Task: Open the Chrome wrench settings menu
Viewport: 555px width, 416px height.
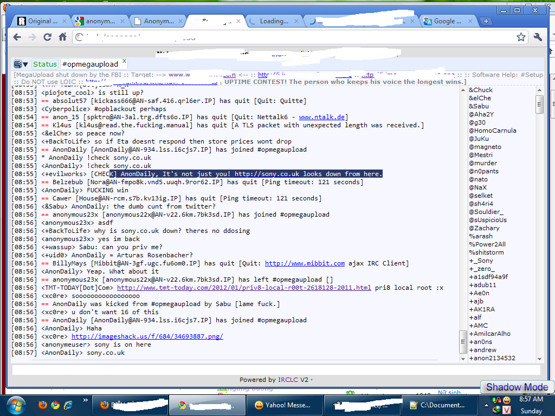Action: tap(538, 37)
